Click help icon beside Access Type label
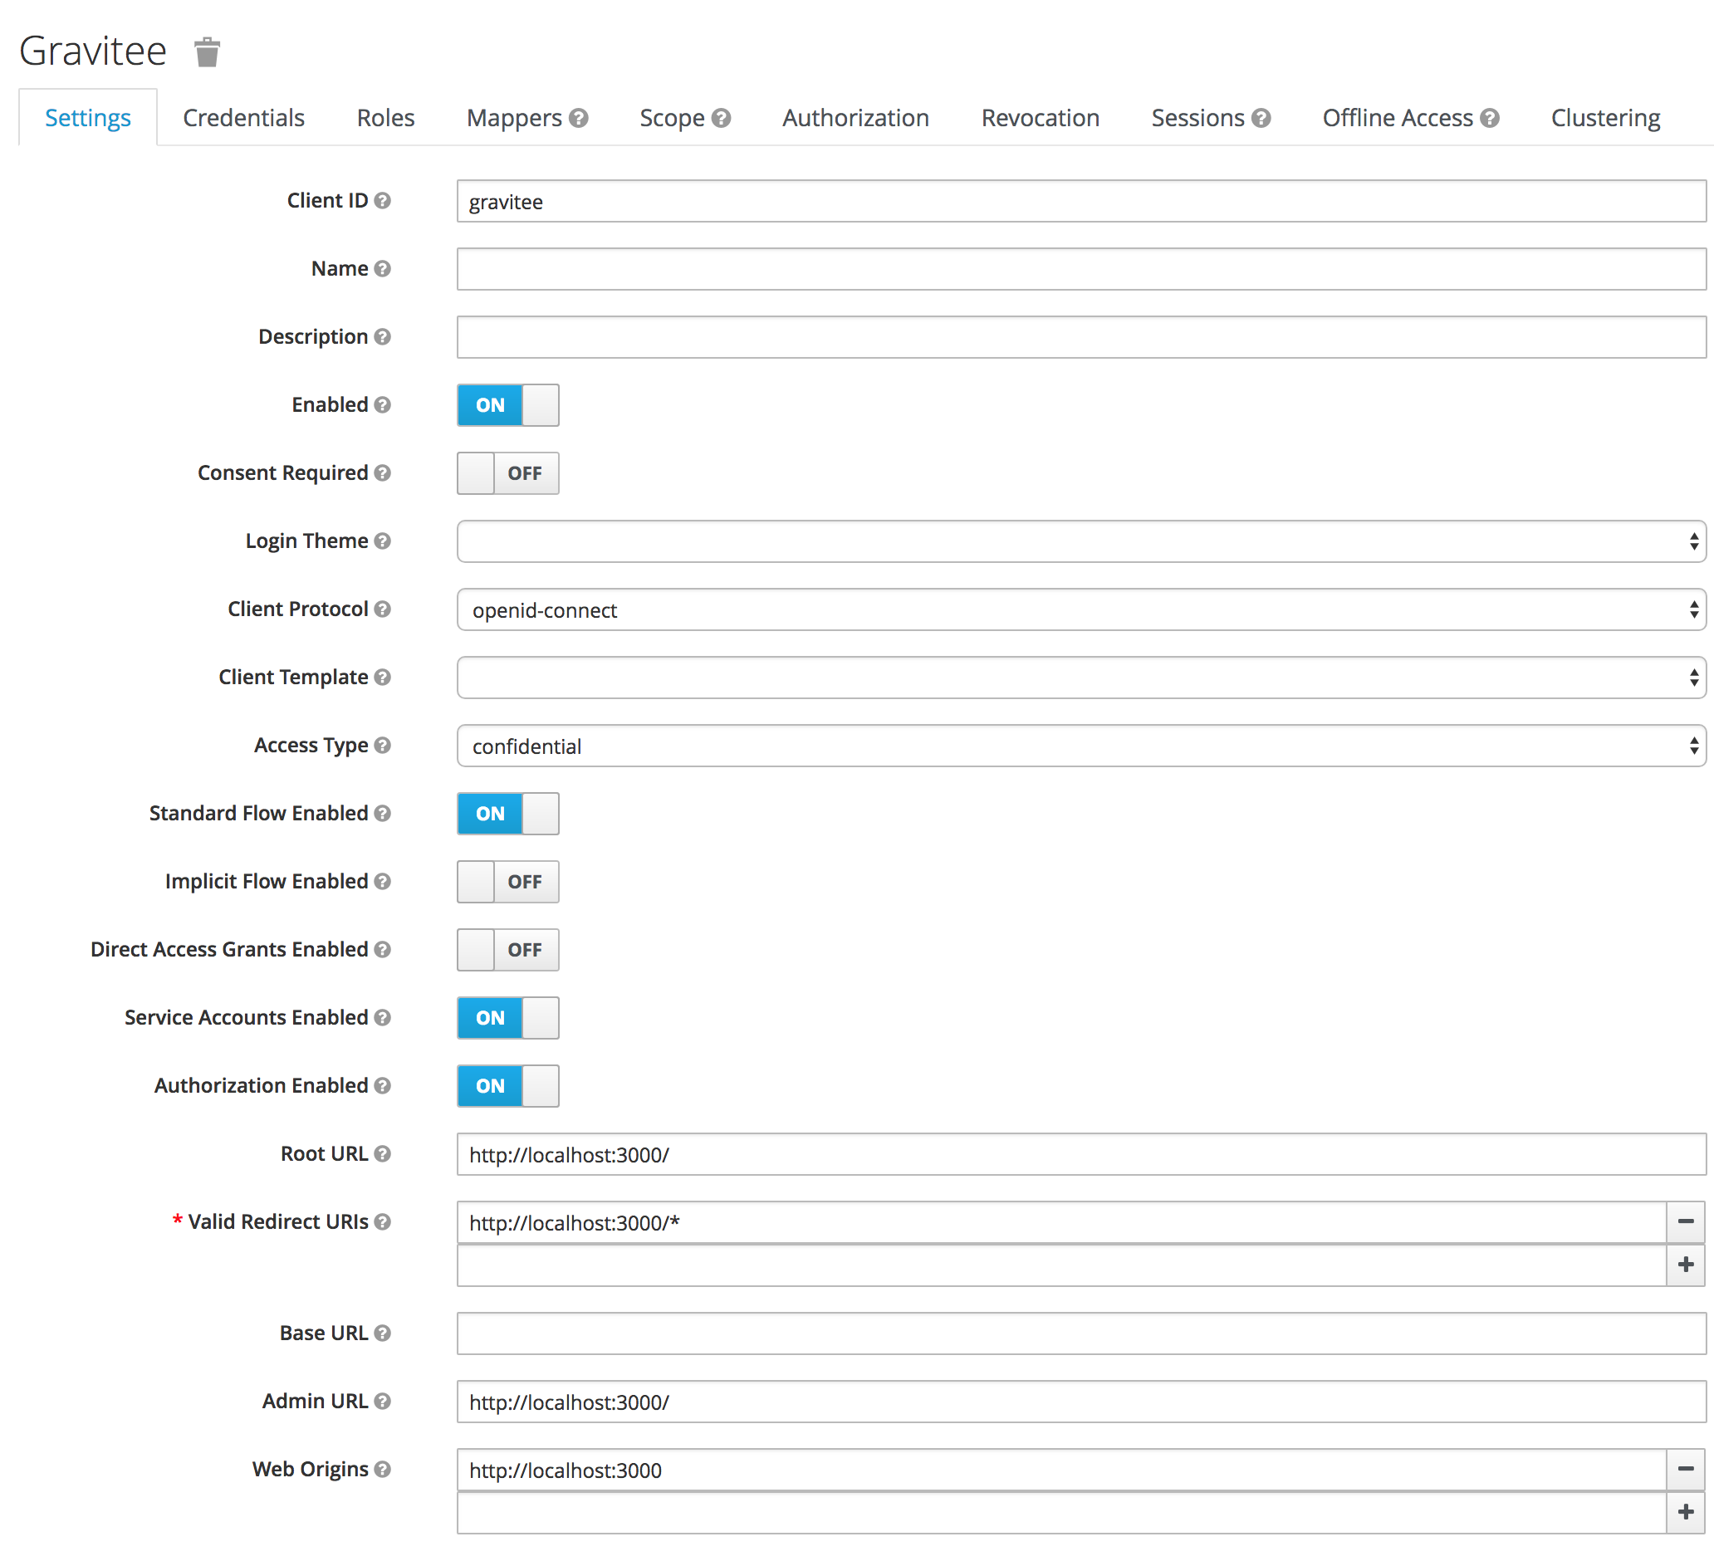The height and width of the screenshot is (1561, 1714). pos(383,746)
